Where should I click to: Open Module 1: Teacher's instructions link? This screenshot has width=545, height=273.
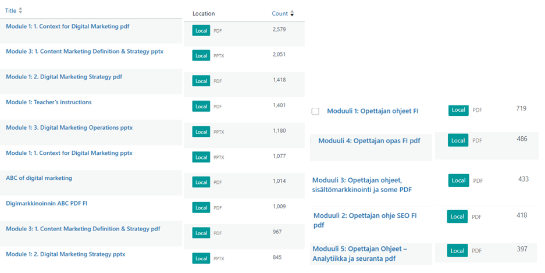[x=49, y=102]
